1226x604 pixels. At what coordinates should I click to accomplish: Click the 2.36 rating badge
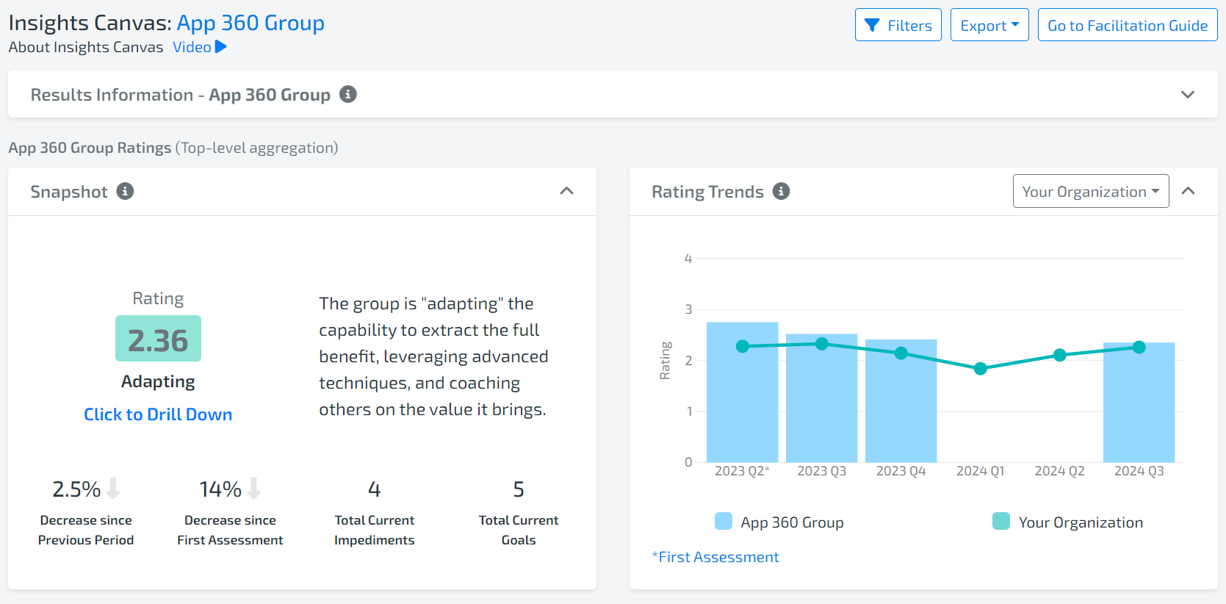click(x=158, y=339)
